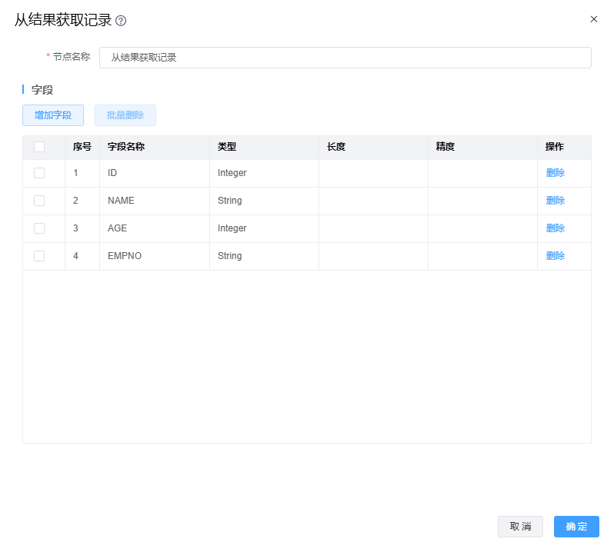This screenshot has width=614, height=552.
Task: Select the NAME row checkbox
Action: click(39, 201)
